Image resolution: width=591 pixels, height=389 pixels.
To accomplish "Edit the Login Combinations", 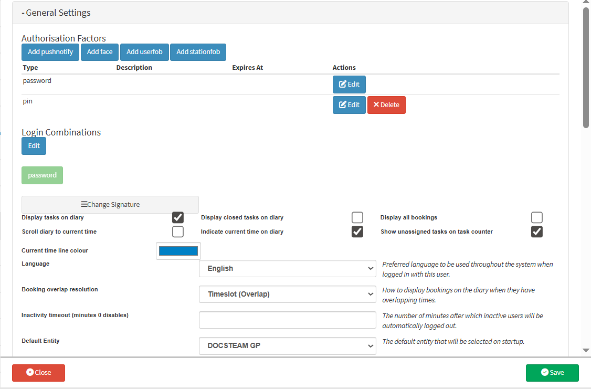I will (x=34, y=146).
